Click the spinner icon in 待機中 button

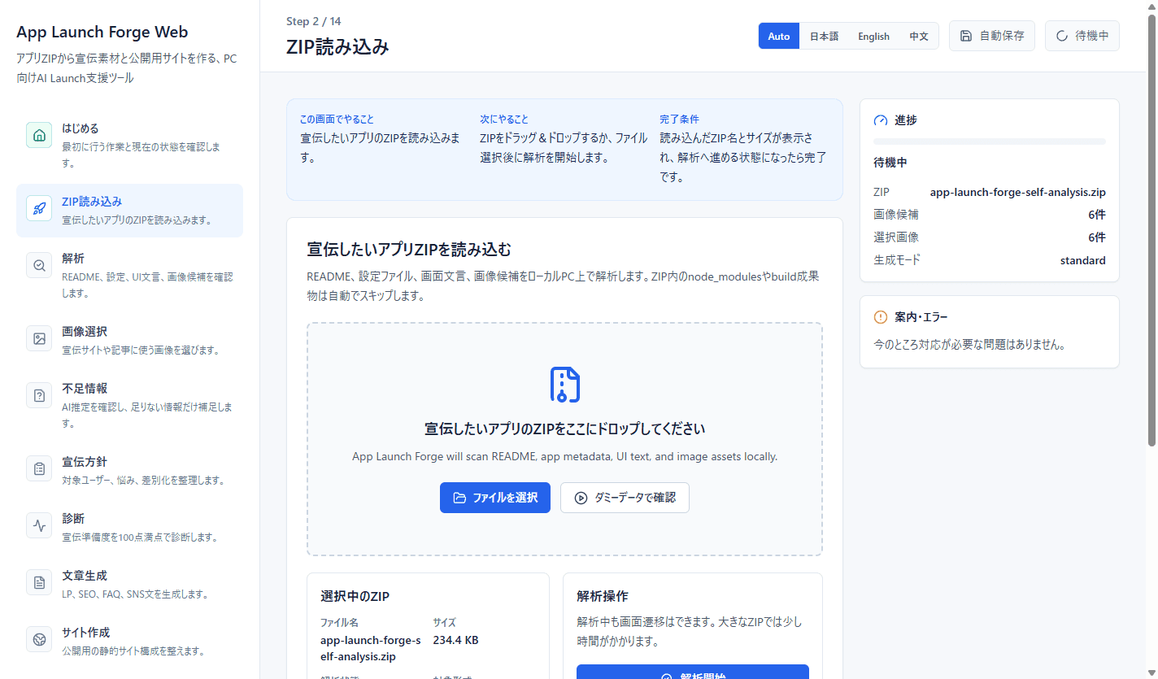[1062, 36]
